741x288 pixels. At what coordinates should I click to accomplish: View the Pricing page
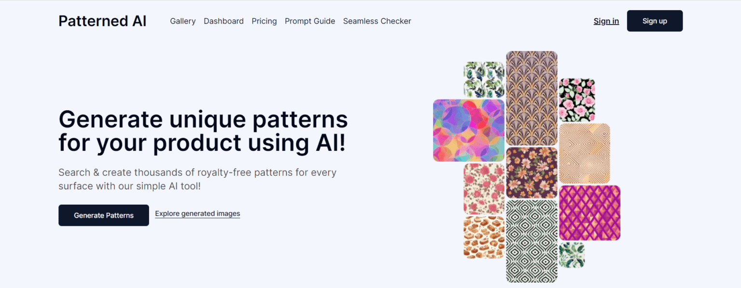click(264, 21)
